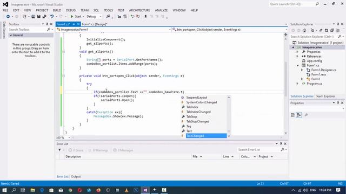Click the Solution Explorer Home icon

pos(304,30)
